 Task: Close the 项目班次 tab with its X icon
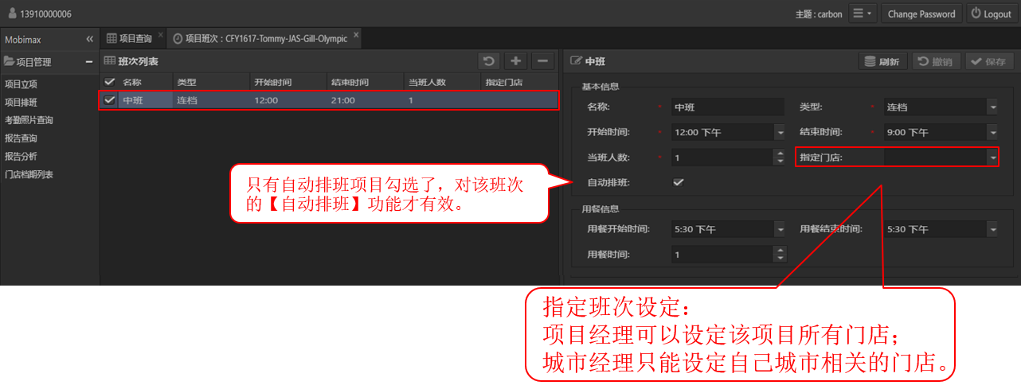[x=356, y=36]
